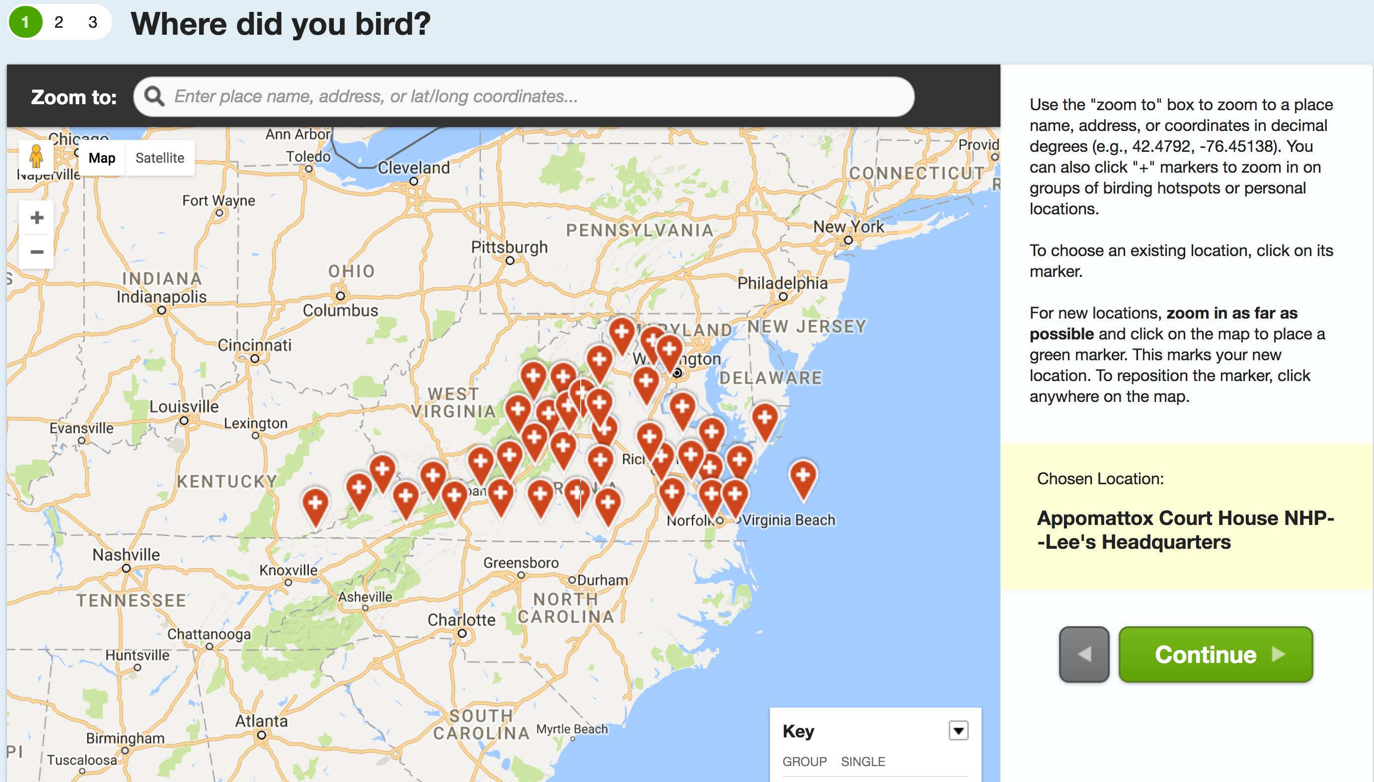The image size is (1374, 782).
Task: Zoom out with the map minus button
Action: click(37, 252)
